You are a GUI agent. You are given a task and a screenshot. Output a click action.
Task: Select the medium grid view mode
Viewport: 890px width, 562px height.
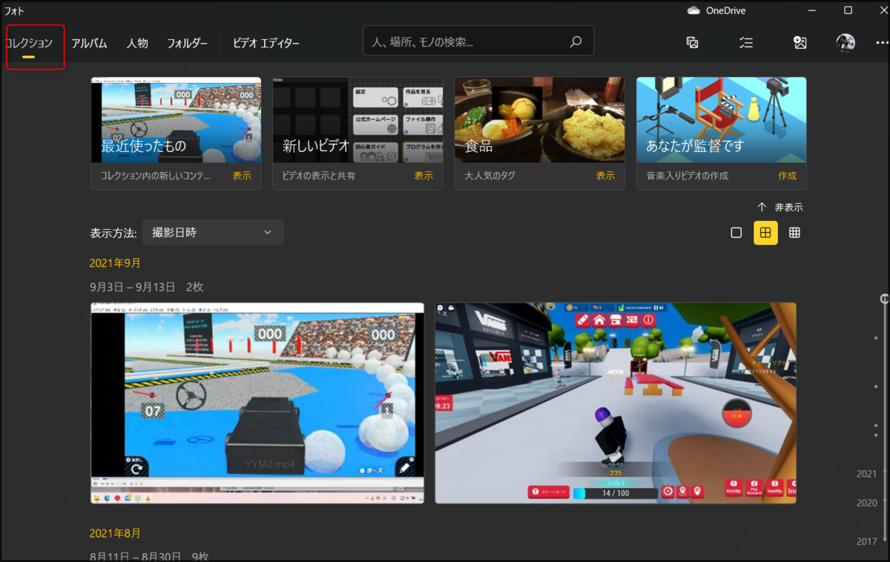(x=765, y=233)
